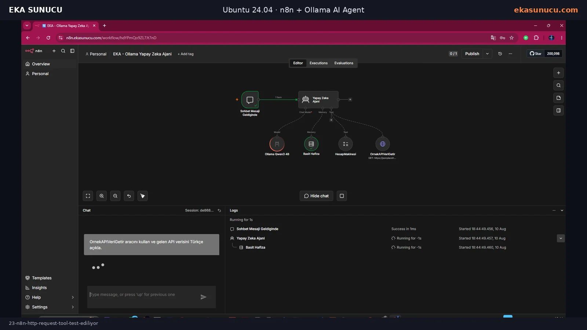Expand the Help submenu chevron
Screen dimensions: 587x330
coord(73,297)
